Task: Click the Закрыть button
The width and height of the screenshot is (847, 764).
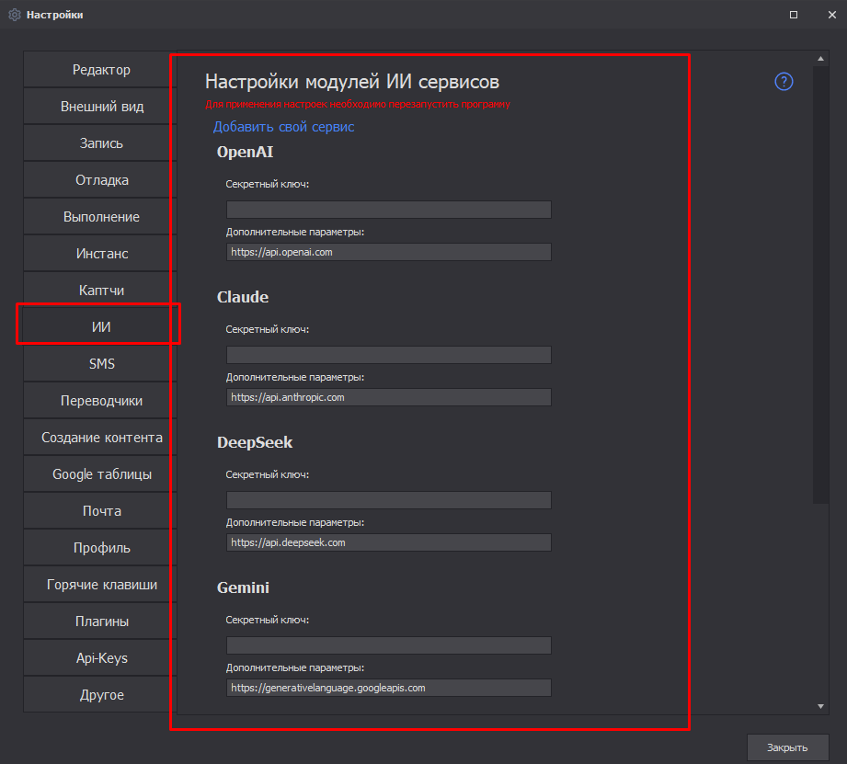Action: (x=787, y=747)
